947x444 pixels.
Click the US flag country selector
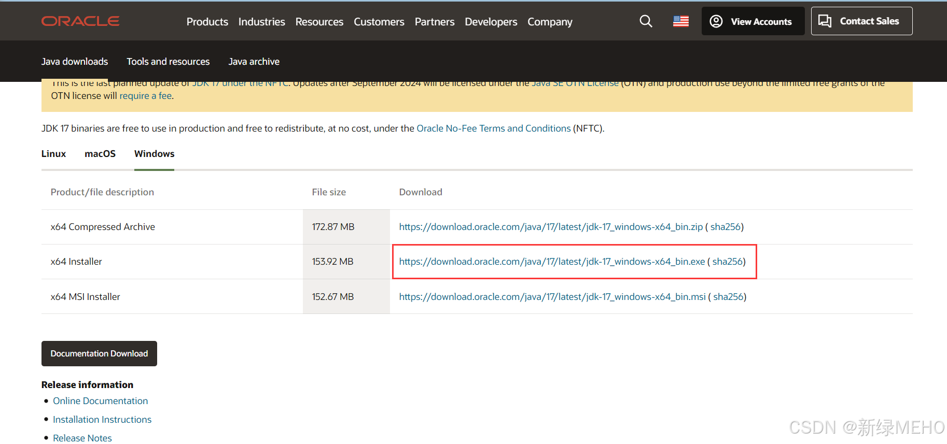click(680, 21)
